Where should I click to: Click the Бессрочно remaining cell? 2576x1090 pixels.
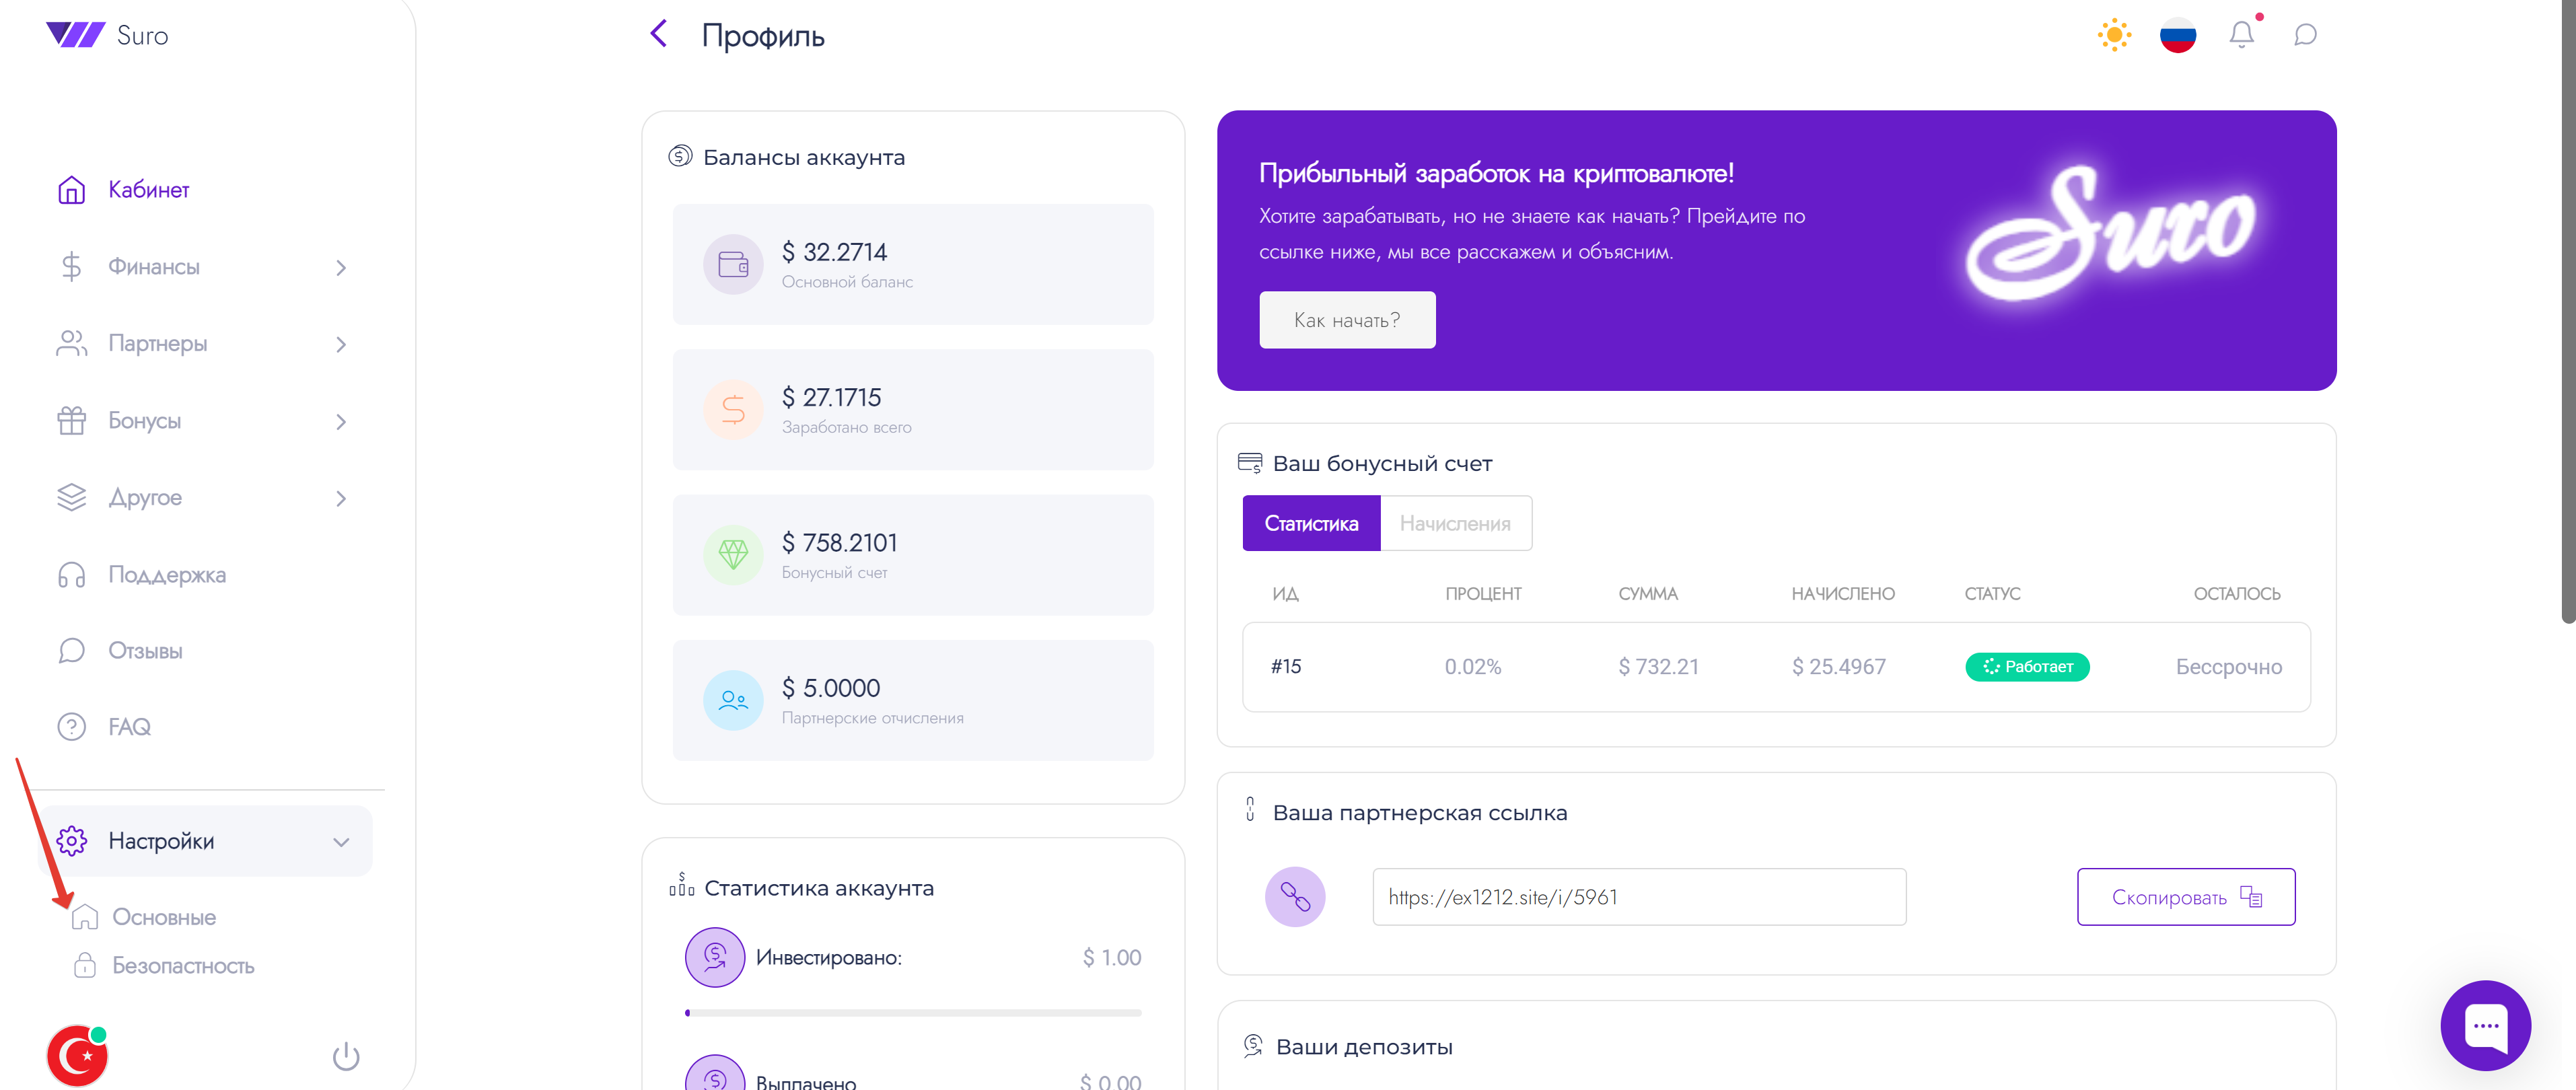(2229, 668)
